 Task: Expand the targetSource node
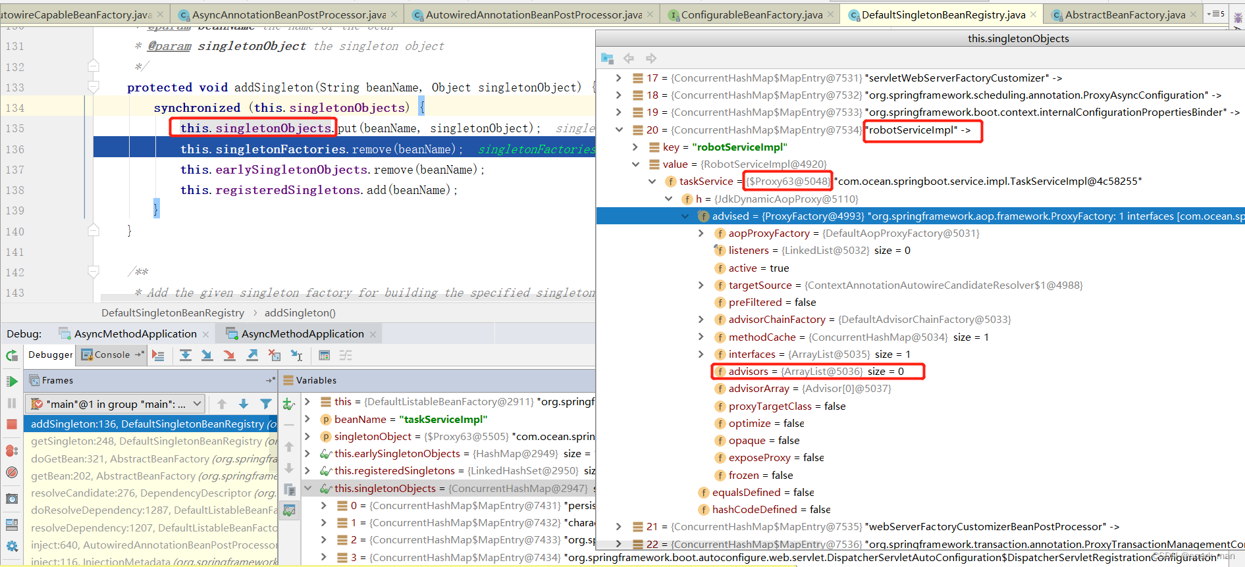[x=701, y=285]
